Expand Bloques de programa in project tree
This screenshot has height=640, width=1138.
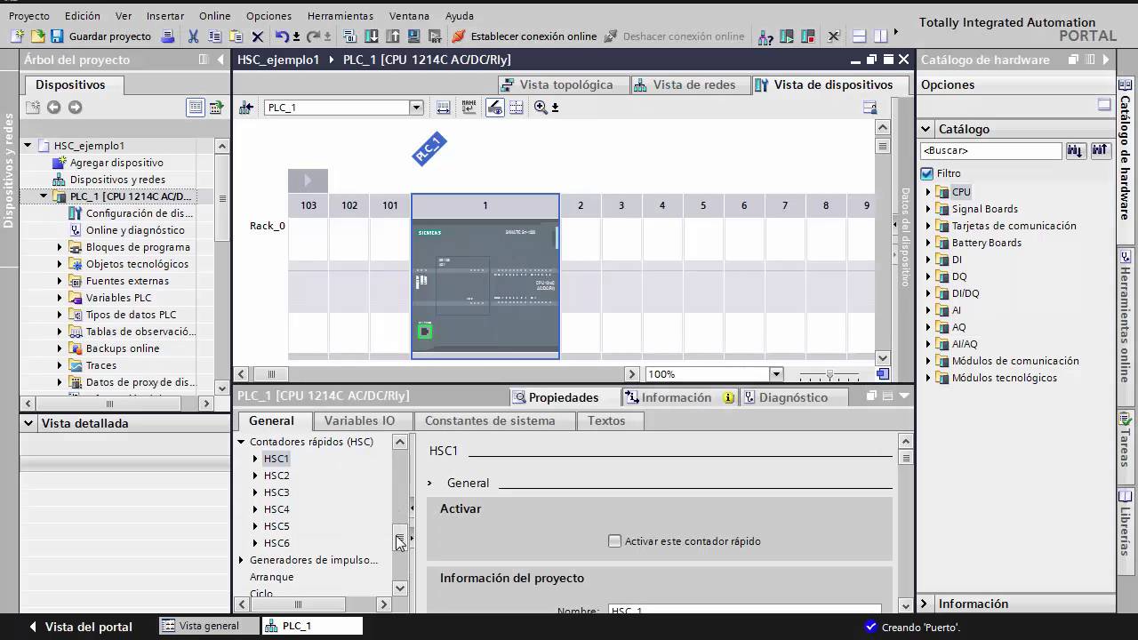60,247
